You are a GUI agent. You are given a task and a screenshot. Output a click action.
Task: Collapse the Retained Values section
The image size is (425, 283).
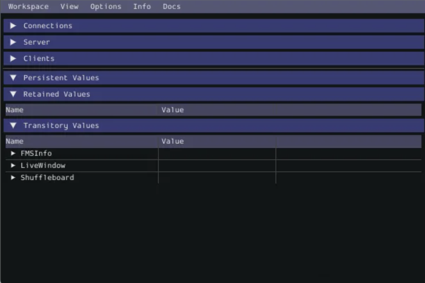tap(13, 94)
